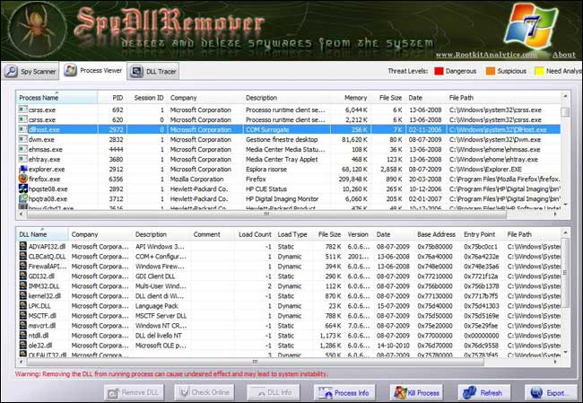Select the firefox.exe process name
The height and width of the screenshot is (403, 583).
coord(44,179)
